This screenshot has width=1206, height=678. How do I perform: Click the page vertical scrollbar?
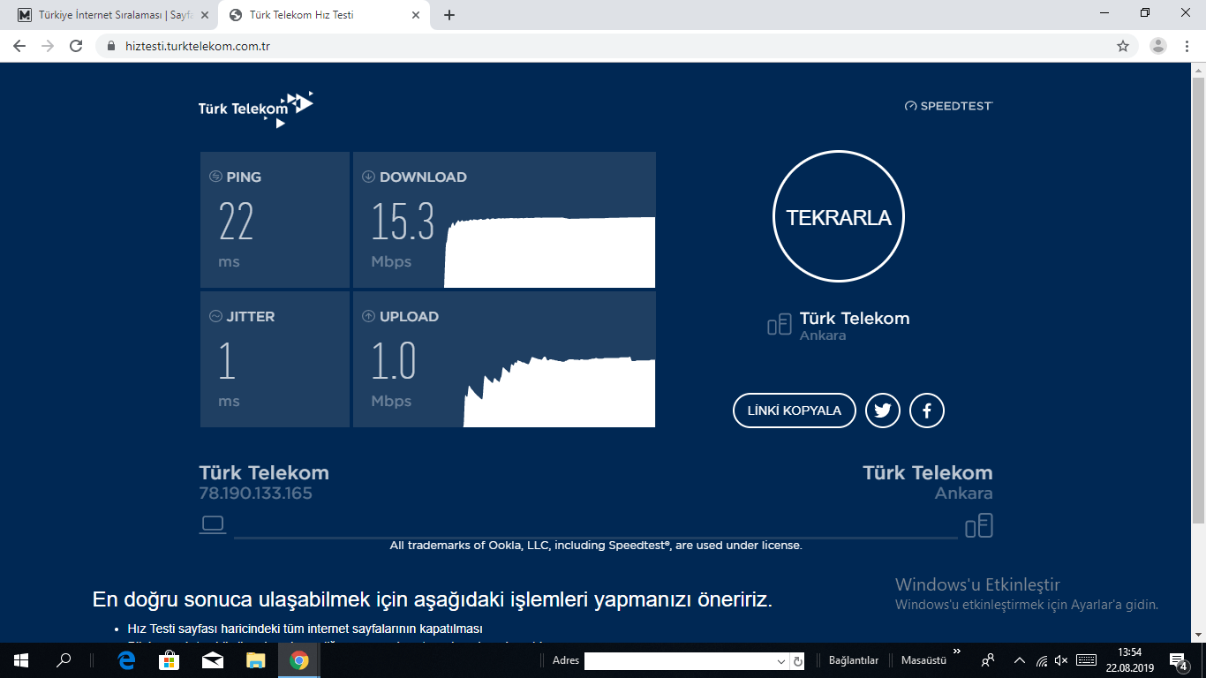[x=1198, y=300]
